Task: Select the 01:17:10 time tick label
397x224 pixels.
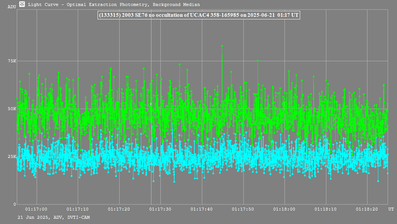Action: click(x=78, y=209)
